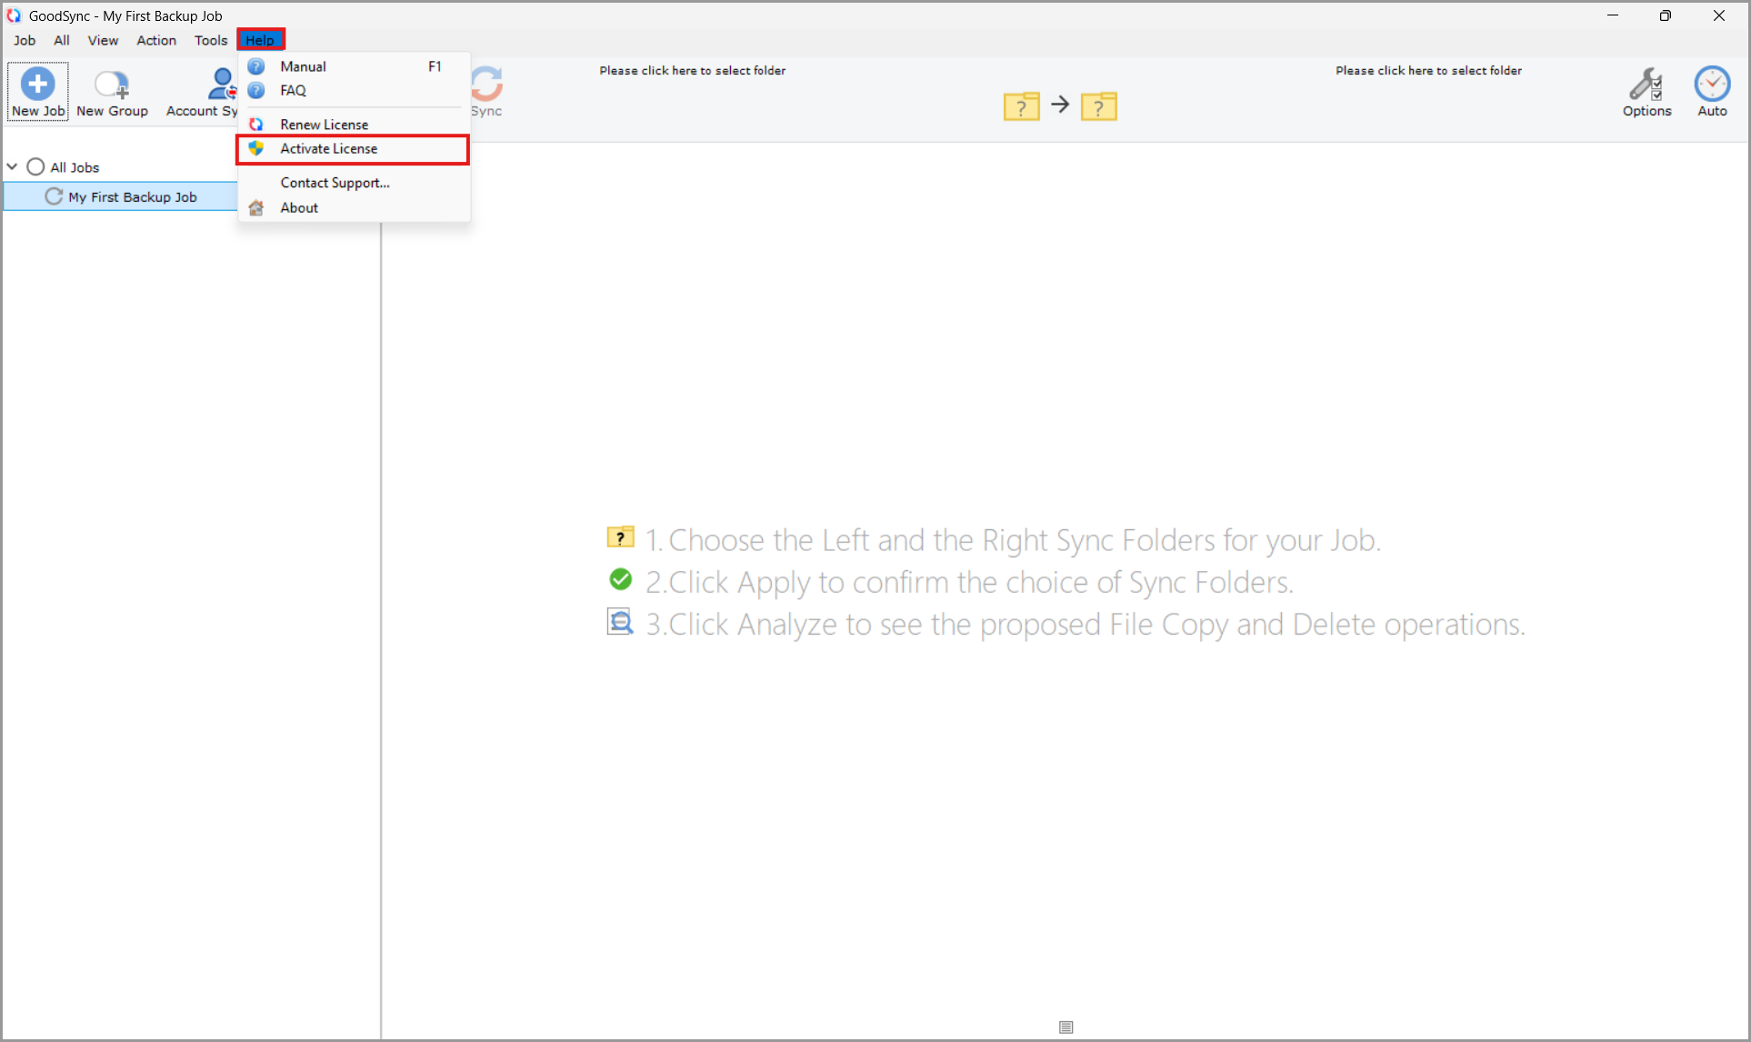Click step 1 text about choosing Sync Folders
This screenshot has width=1751, height=1042.
[x=1013, y=540]
